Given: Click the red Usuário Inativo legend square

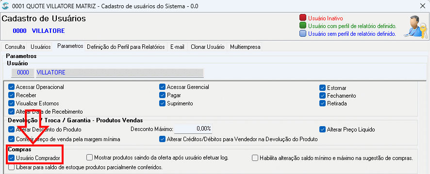Looking at the screenshot, I should [x=303, y=18].
